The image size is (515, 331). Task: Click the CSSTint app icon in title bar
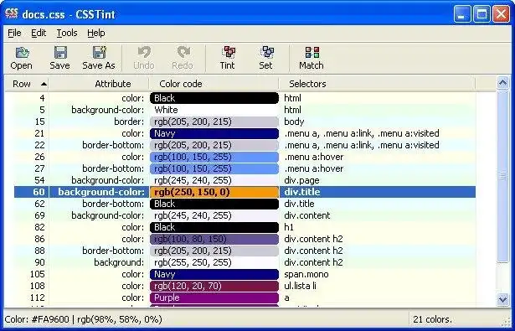click(12, 13)
